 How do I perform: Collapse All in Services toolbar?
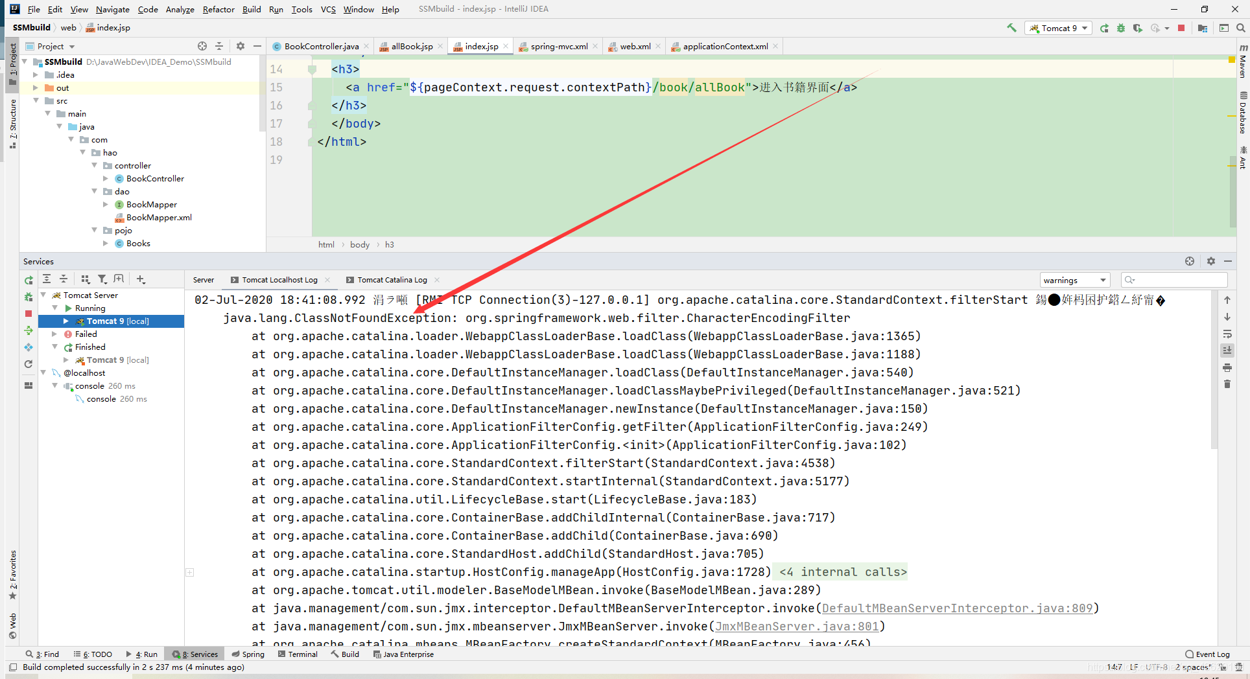[64, 279]
